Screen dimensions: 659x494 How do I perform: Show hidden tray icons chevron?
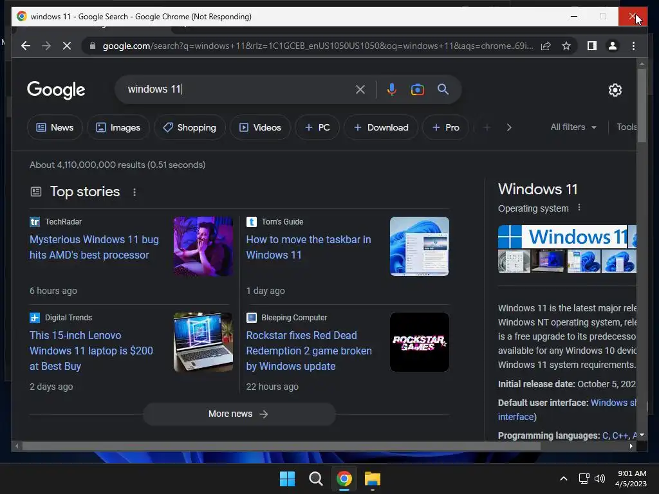564,479
